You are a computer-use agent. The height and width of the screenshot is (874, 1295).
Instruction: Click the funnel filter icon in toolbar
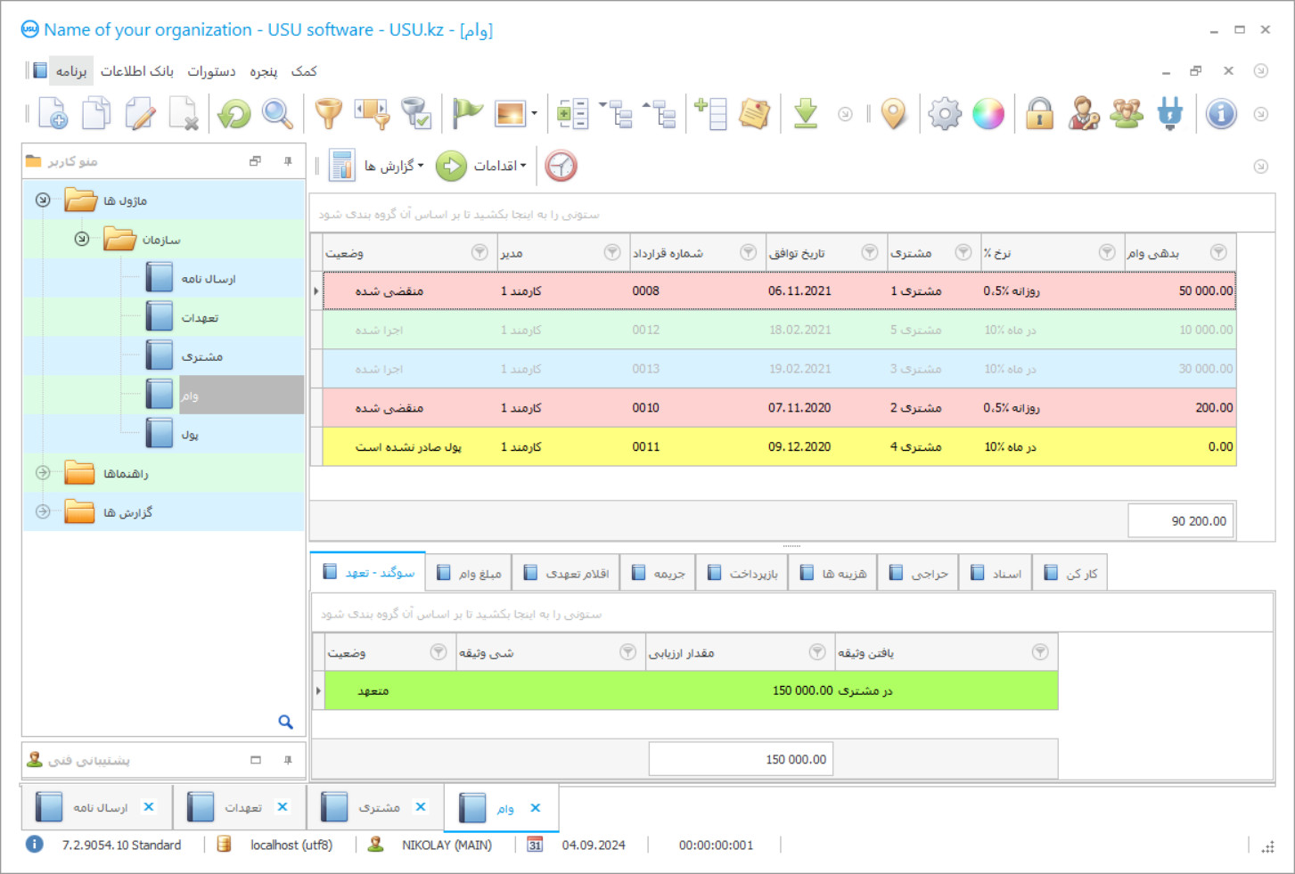coord(328,114)
